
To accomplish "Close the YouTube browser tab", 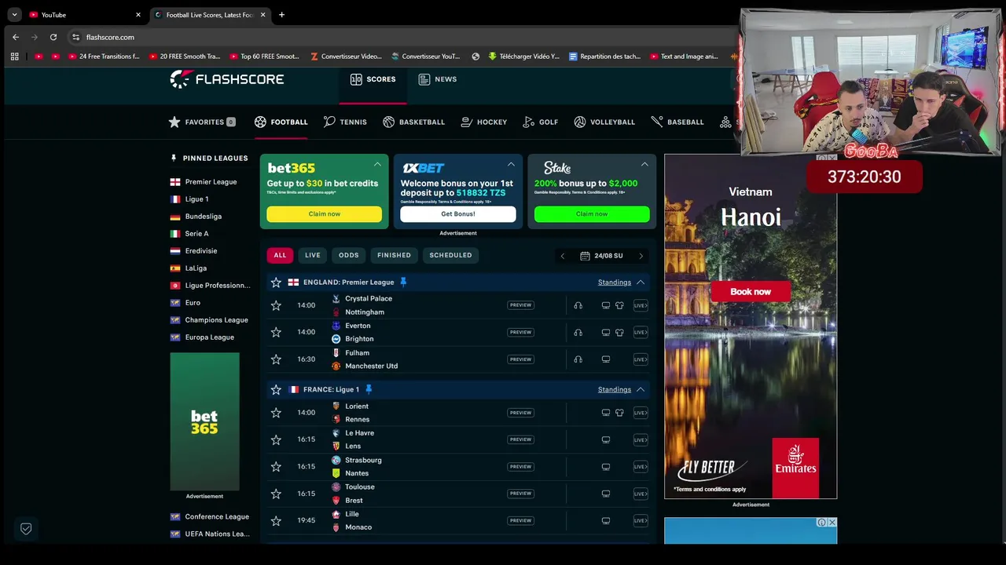I will click(138, 15).
